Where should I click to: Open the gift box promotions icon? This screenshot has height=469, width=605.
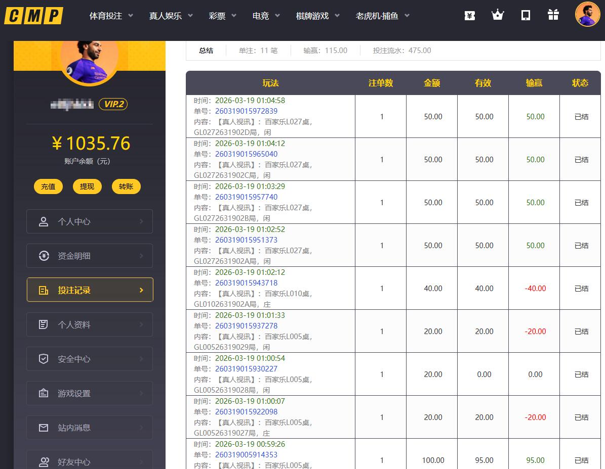(x=553, y=15)
